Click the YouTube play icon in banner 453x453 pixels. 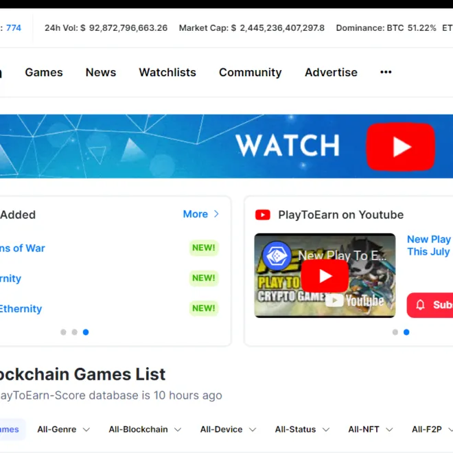tap(400, 146)
